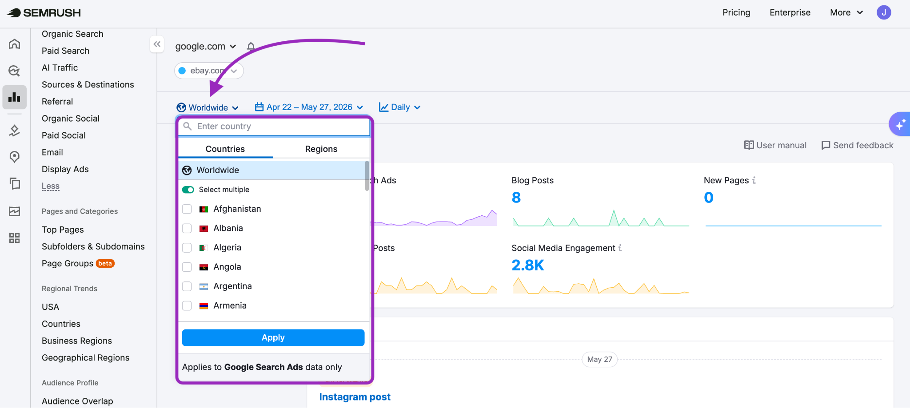Open the Pricing link
910x408 pixels.
point(736,12)
